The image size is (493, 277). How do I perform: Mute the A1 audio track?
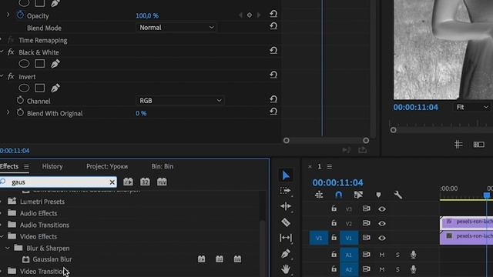click(382, 255)
